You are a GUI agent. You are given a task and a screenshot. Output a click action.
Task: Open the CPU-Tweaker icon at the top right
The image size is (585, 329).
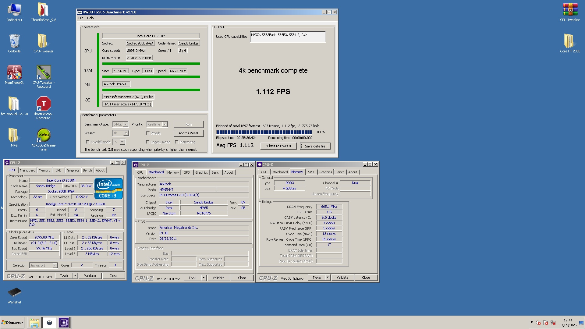570,12
